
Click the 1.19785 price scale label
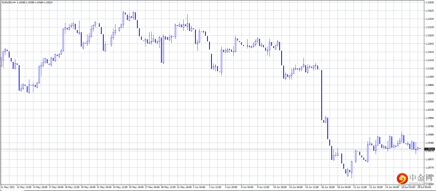(x=430, y=126)
